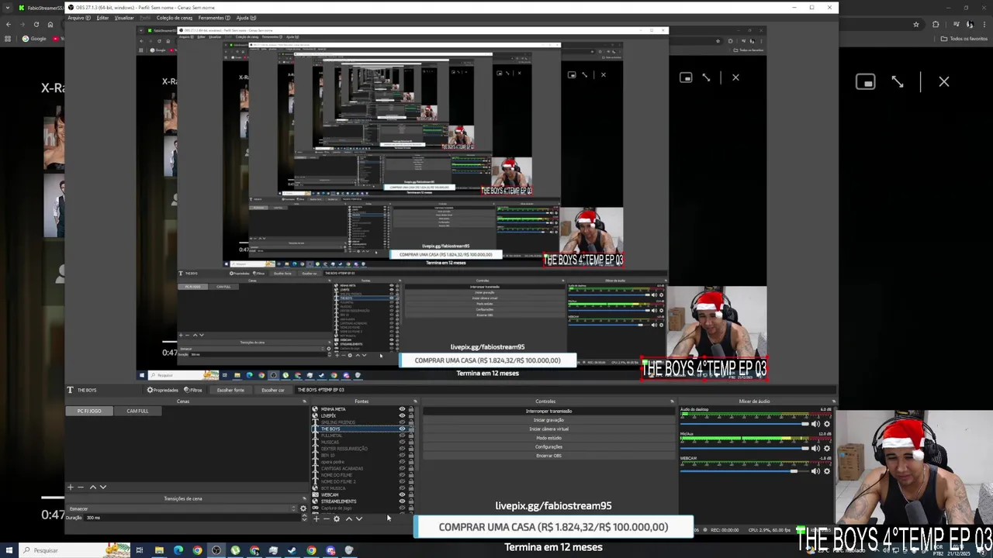The image size is (993, 558).
Task: Move scene down in Cenas panel
Action: coord(103,487)
